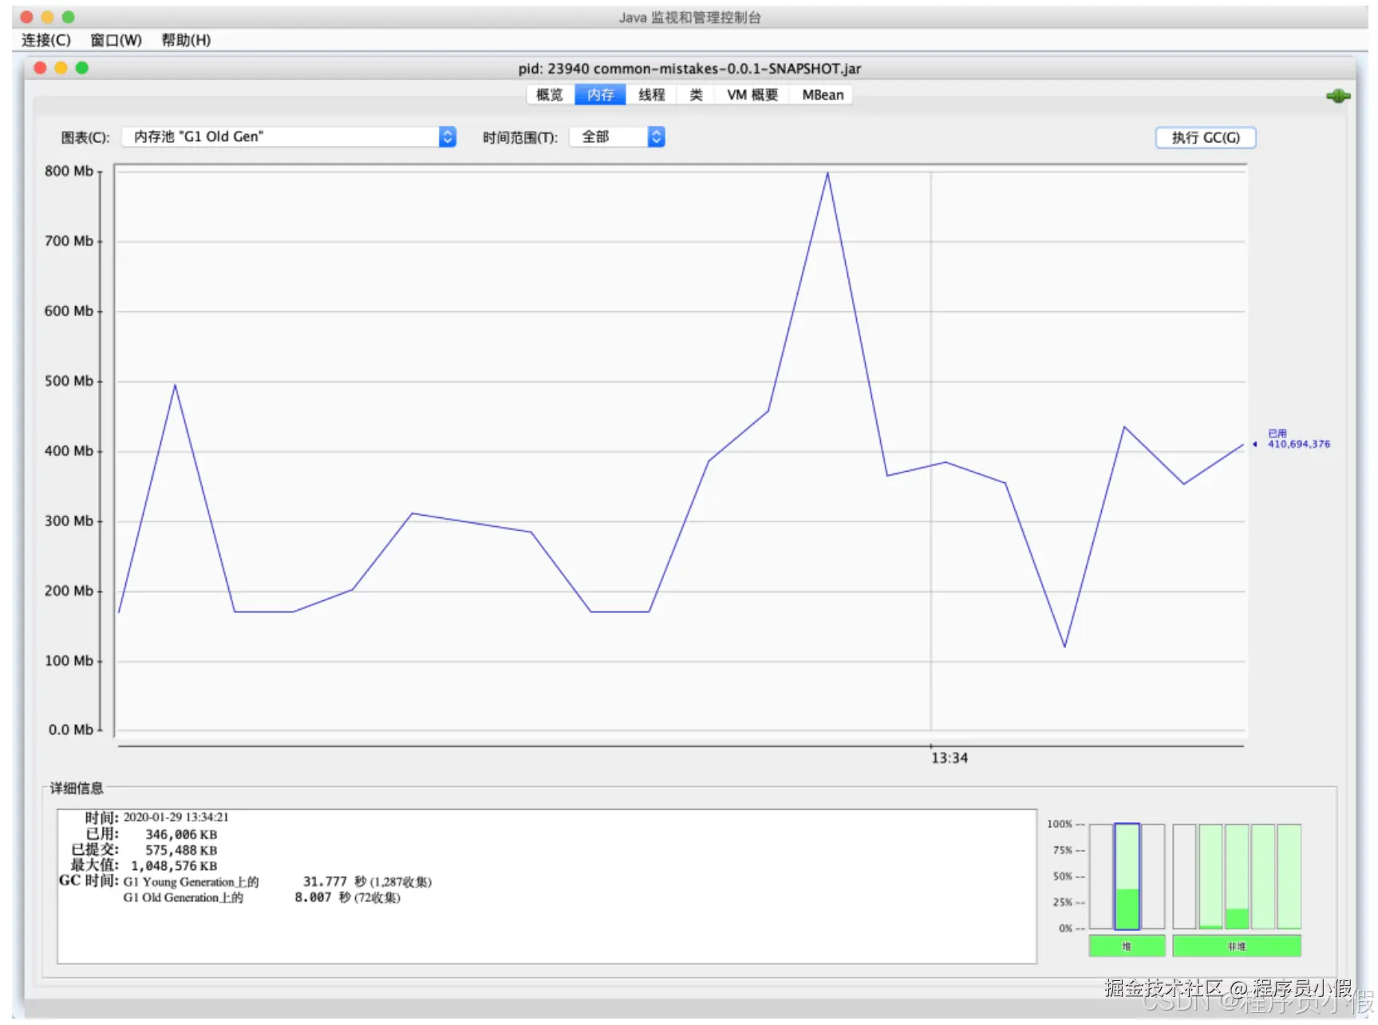Close the pid 23940 inner window
This screenshot has height=1025, width=1378.
coord(40,68)
